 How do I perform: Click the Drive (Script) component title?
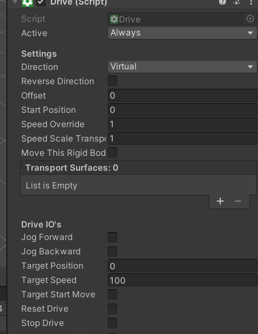point(79,3)
